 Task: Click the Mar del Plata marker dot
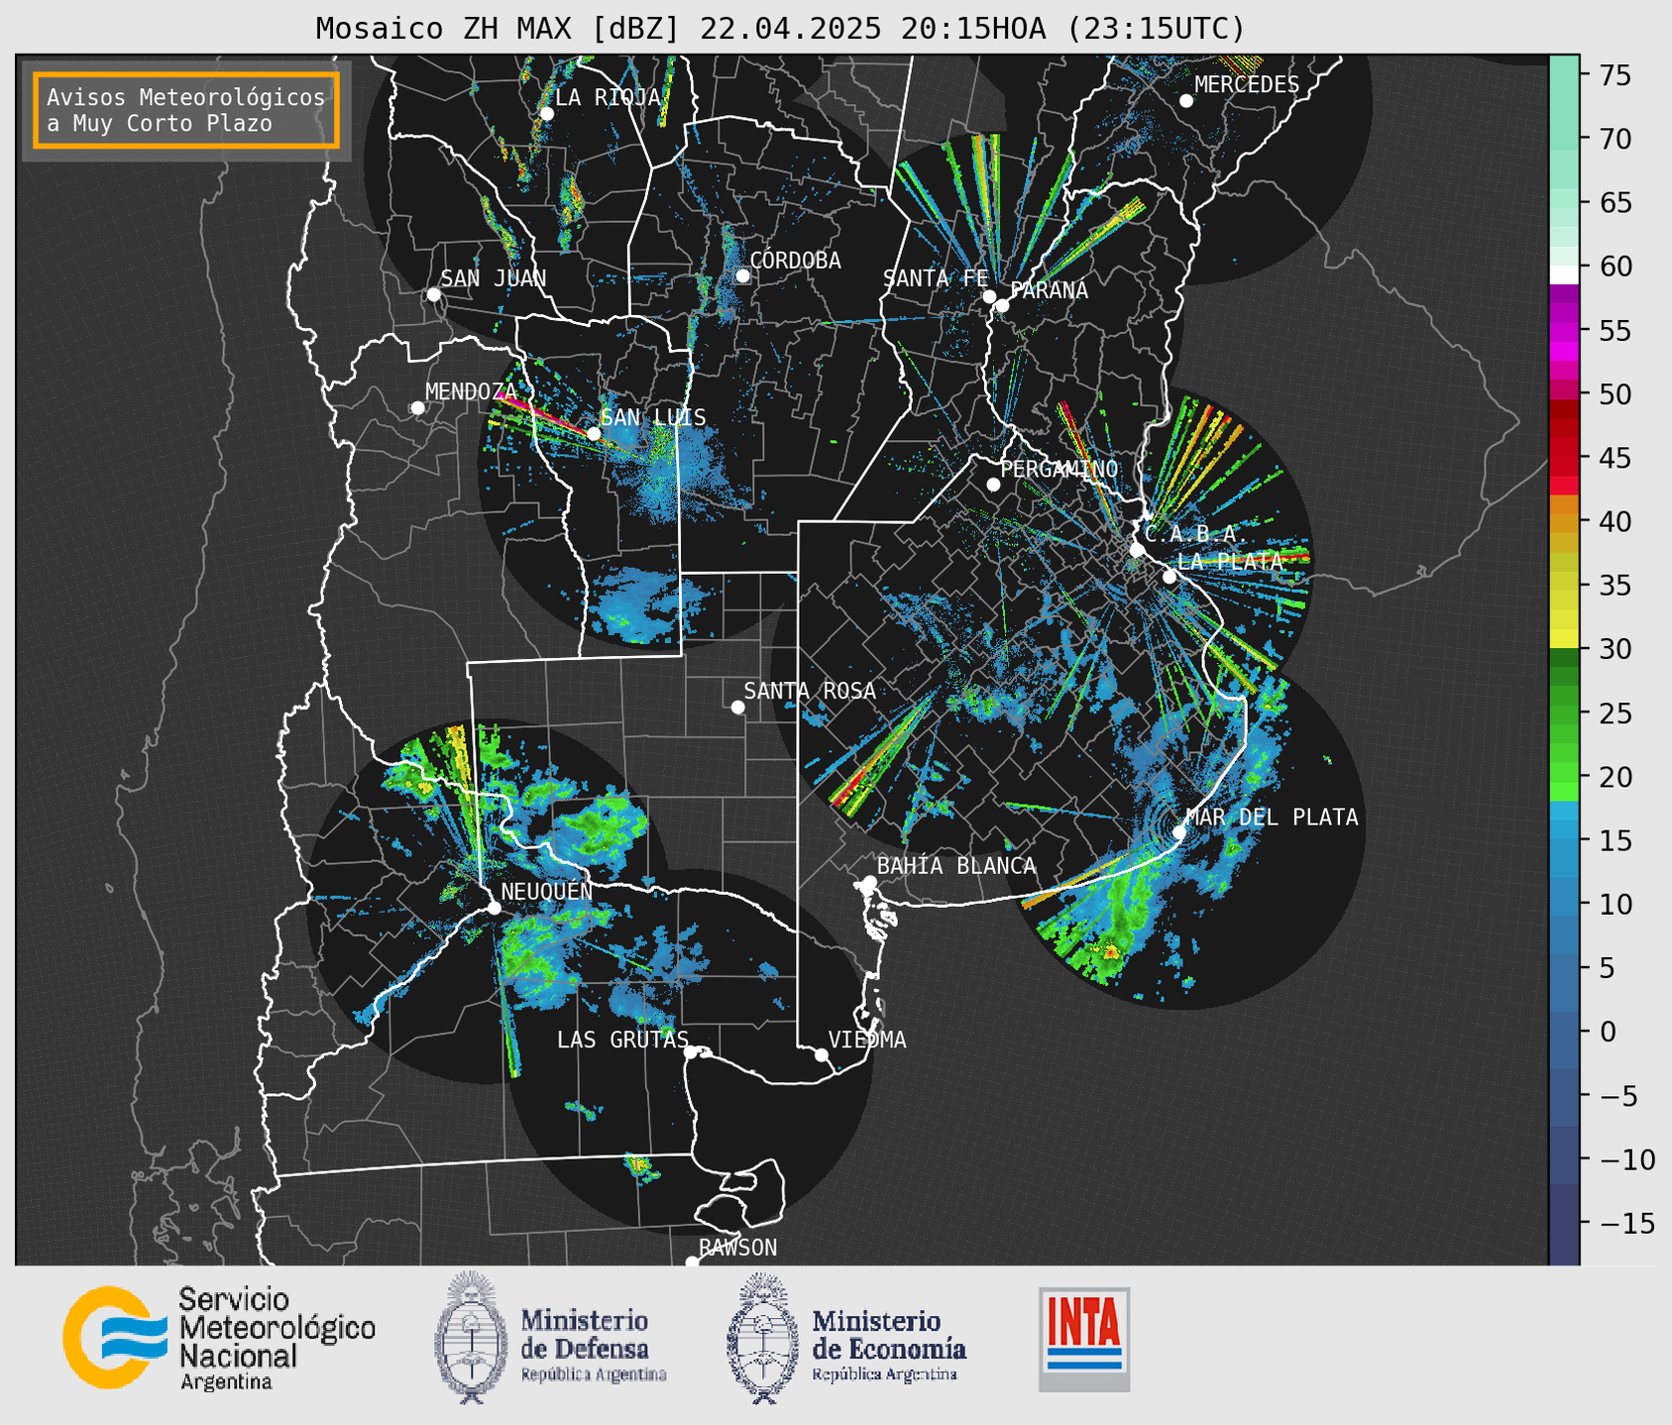click(1178, 831)
